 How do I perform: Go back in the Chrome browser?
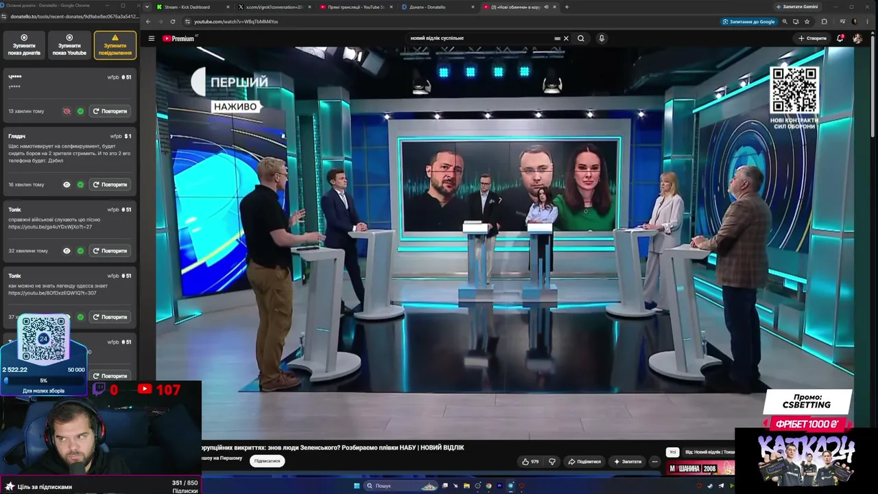[148, 21]
